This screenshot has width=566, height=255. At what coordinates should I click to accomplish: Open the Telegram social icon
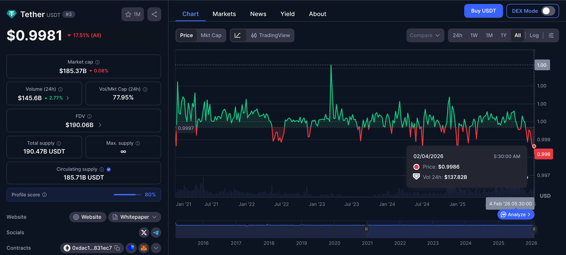tap(156, 233)
